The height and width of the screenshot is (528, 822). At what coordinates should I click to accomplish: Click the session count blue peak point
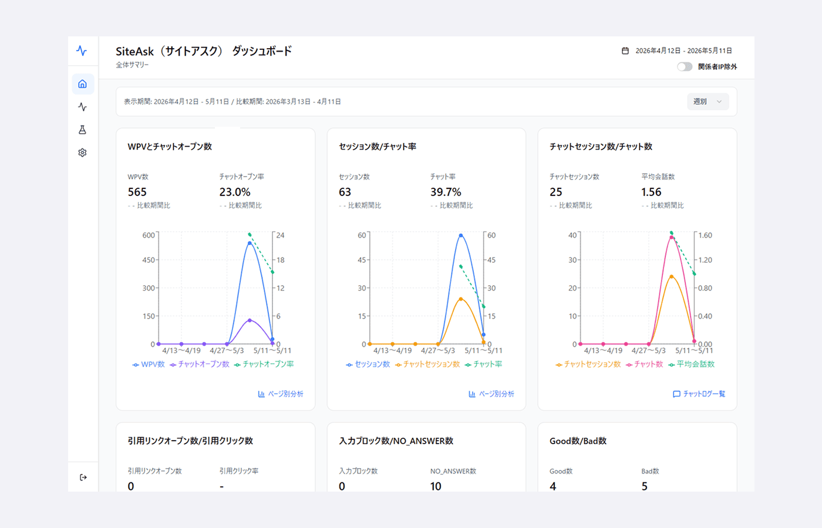tap(461, 235)
